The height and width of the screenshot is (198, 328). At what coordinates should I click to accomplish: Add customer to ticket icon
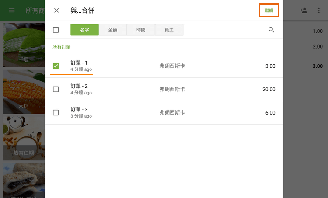[x=304, y=10]
